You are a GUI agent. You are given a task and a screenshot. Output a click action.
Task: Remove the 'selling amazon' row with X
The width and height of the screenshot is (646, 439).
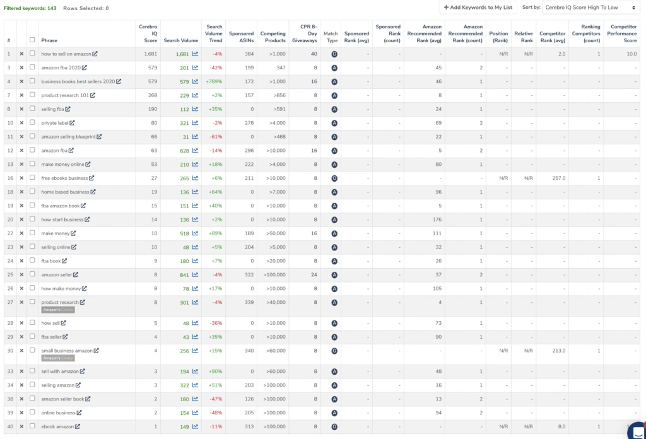pyautogui.click(x=21, y=385)
